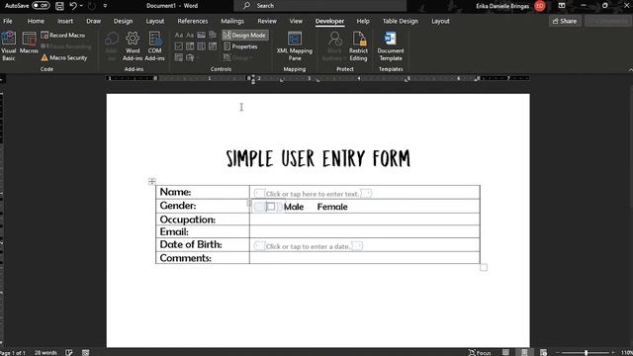Open the View tab
The height and width of the screenshot is (356, 633).
296,21
